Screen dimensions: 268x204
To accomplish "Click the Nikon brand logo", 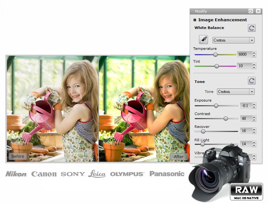I will click(16, 174).
